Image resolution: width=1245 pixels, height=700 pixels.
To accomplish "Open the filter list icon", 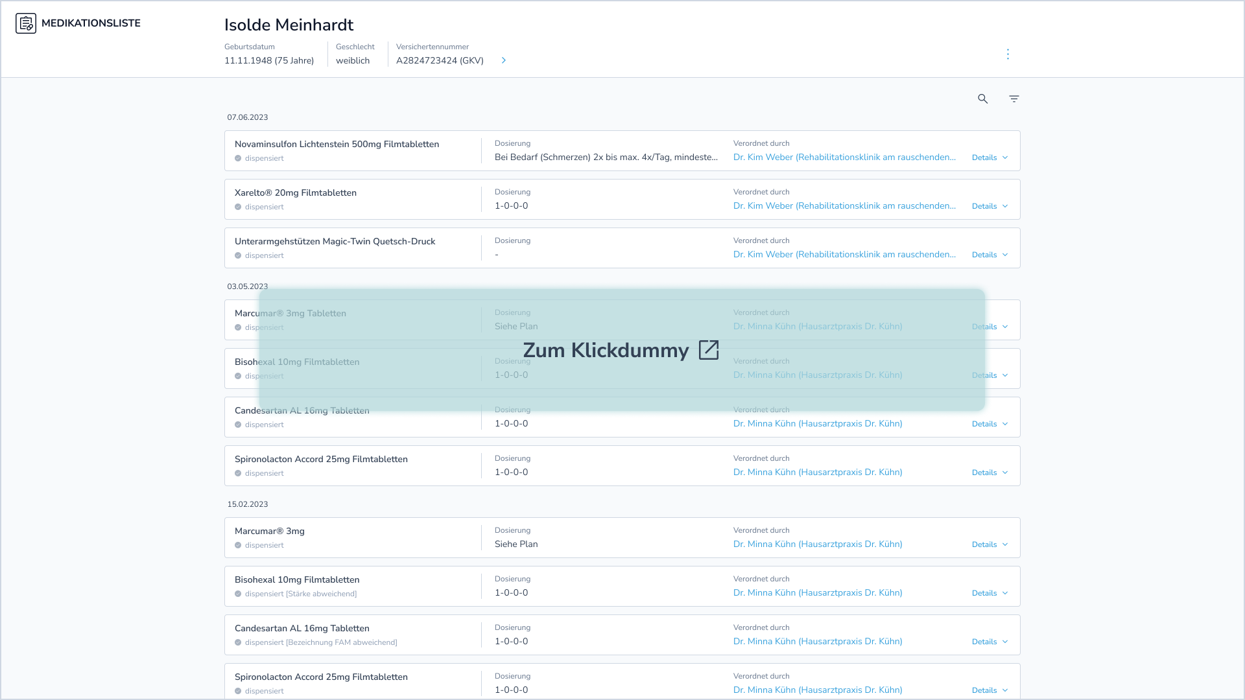I will 1014,99.
